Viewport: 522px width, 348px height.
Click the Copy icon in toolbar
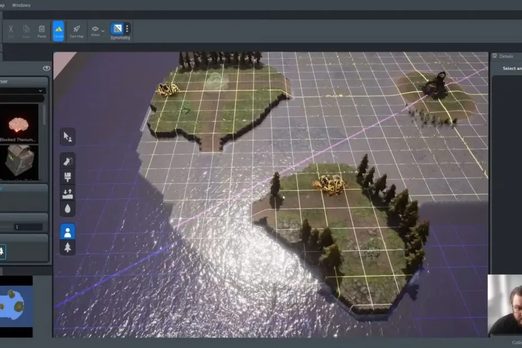[x=26, y=30]
